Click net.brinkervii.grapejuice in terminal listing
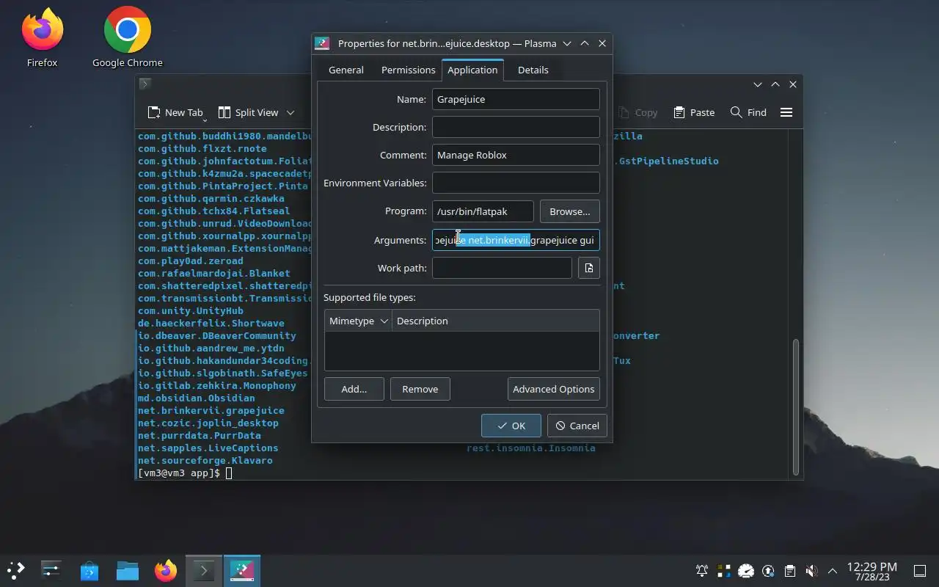 click(211, 410)
